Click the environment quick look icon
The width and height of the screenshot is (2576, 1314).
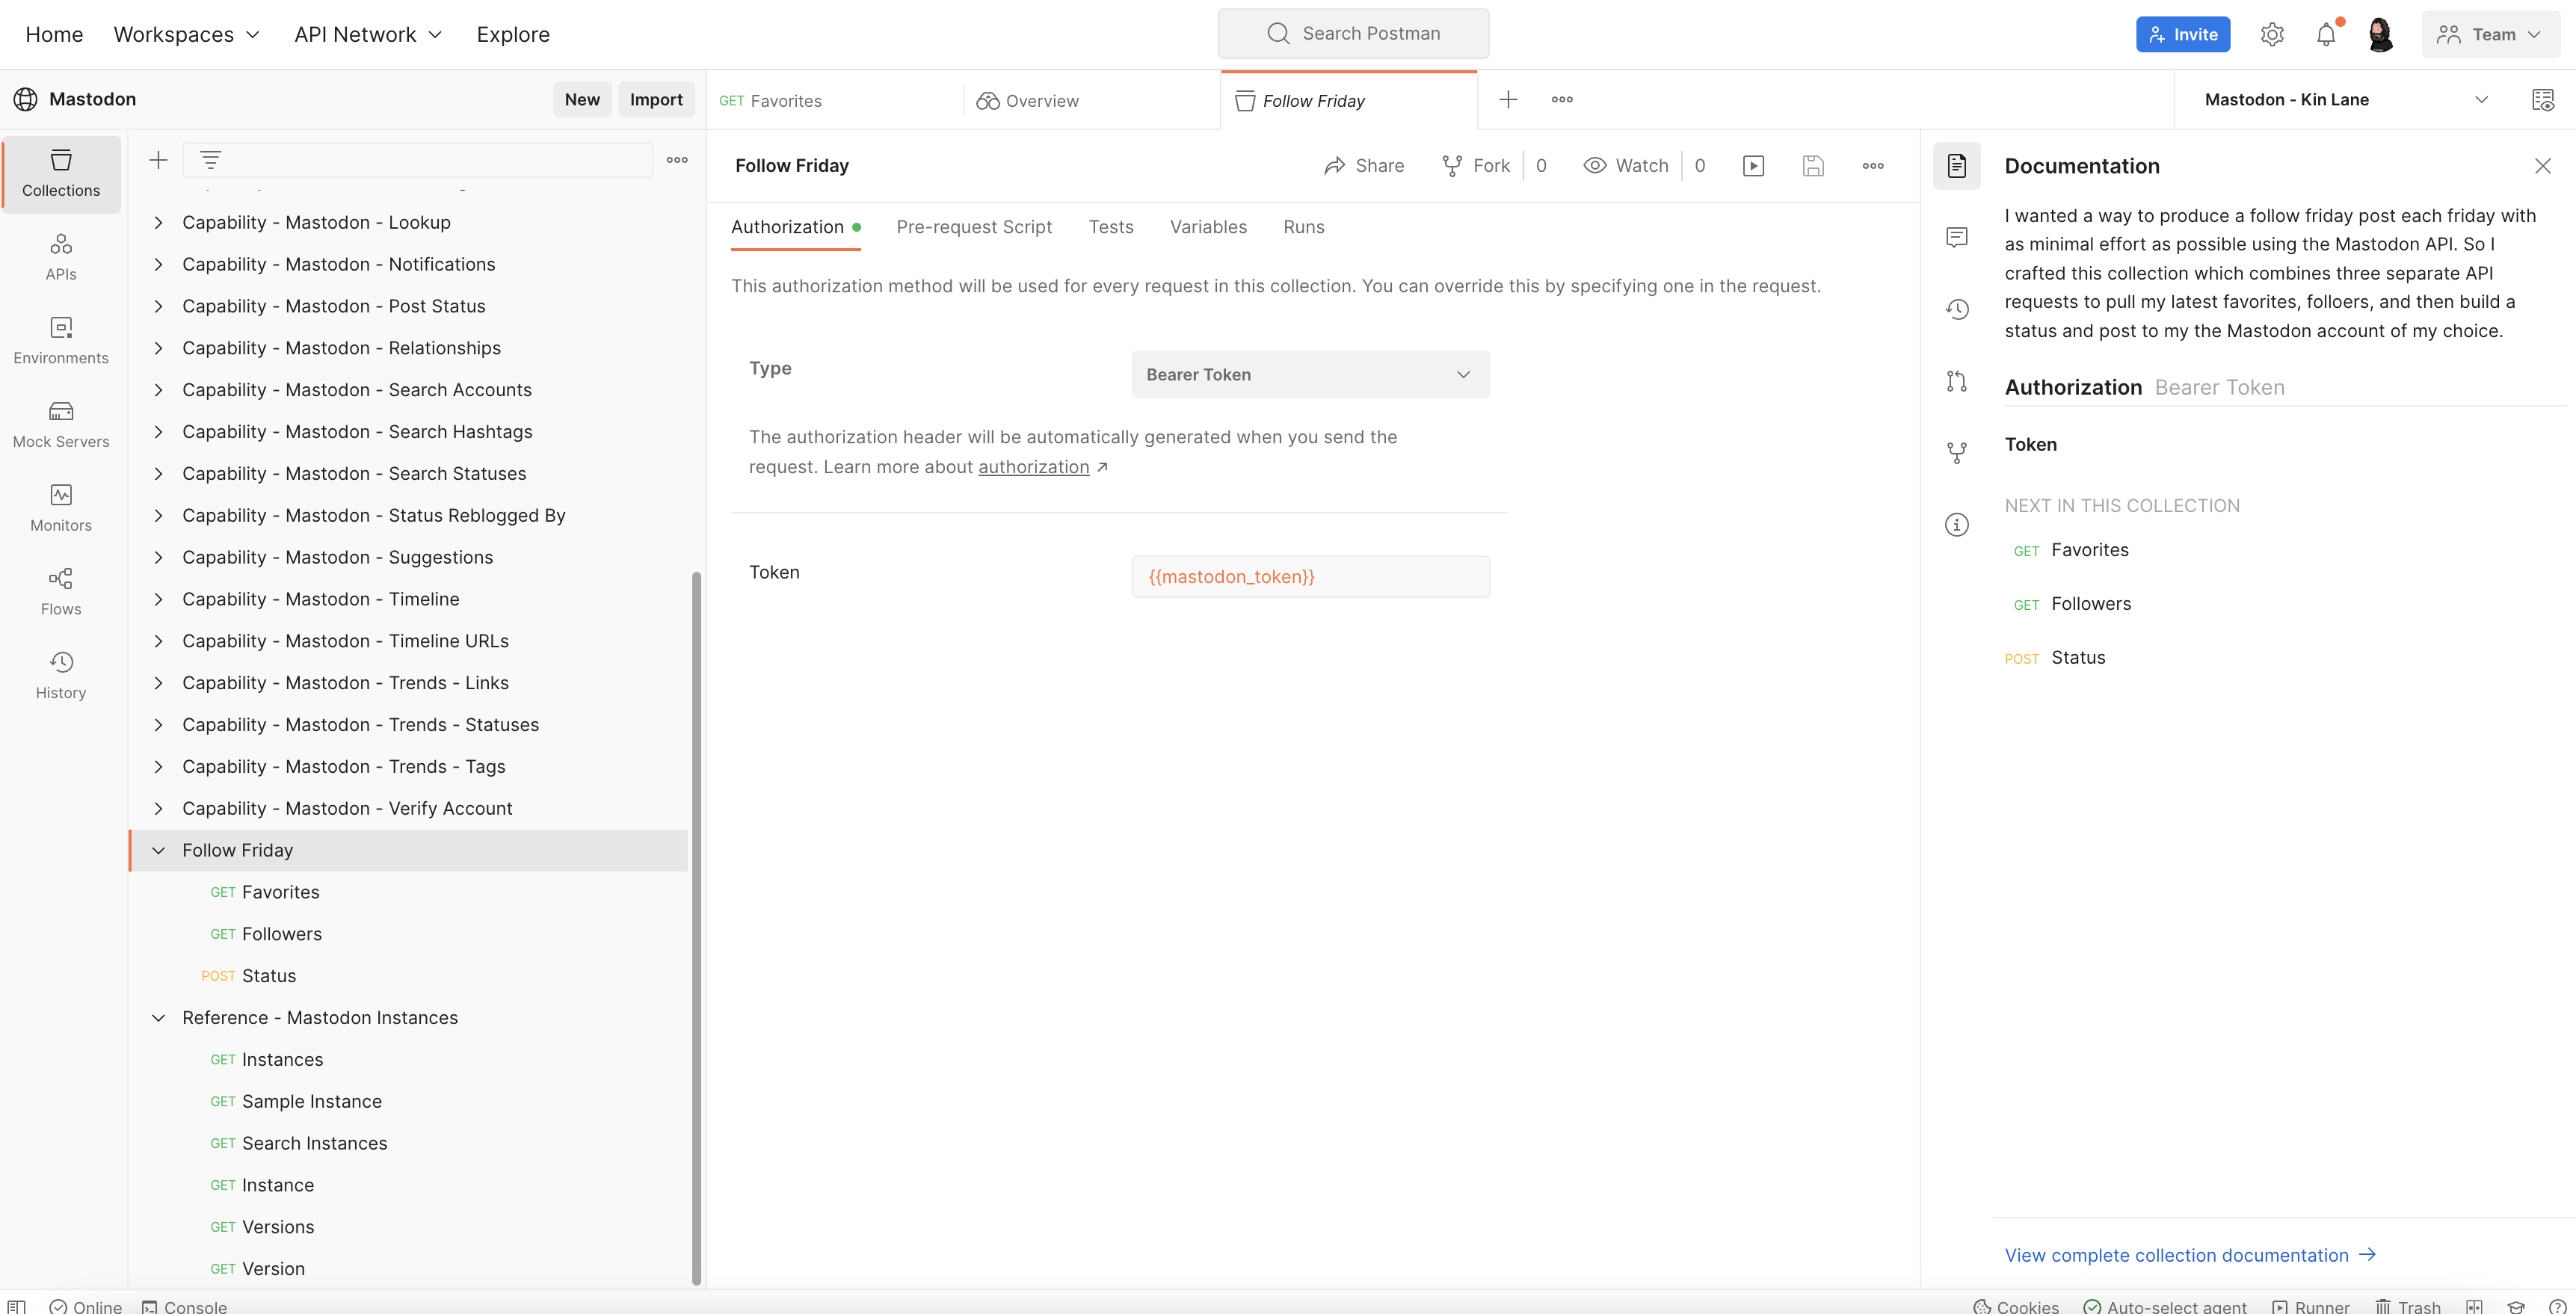click(x=2542, y=99)
